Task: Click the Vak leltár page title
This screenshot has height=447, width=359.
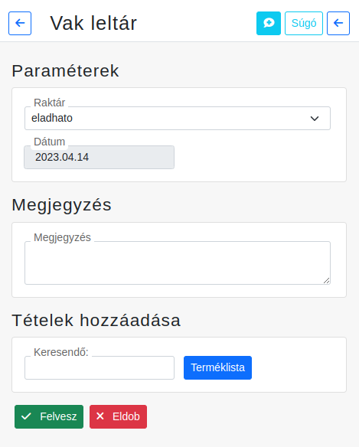Action: [93, 23]
